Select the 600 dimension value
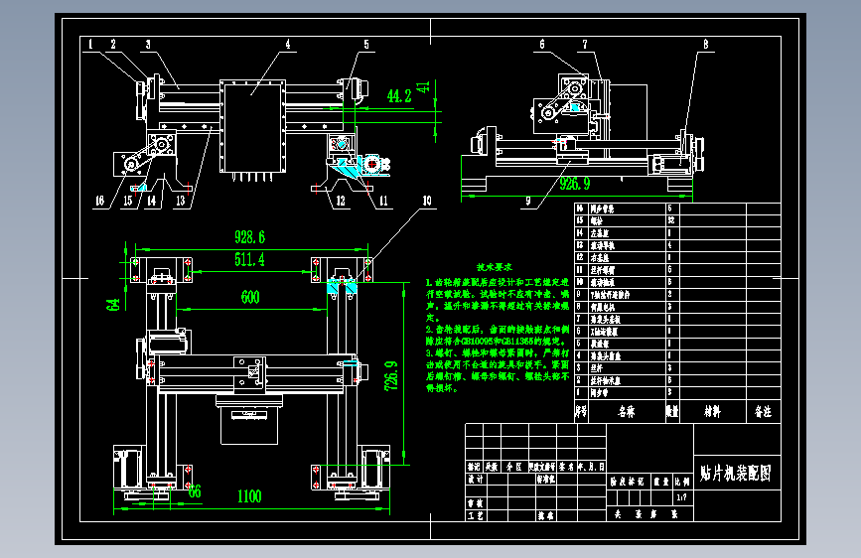The image size is (861, 558). point(250,297)
